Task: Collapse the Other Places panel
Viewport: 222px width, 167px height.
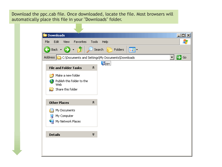Action: [x=93, y=102]
